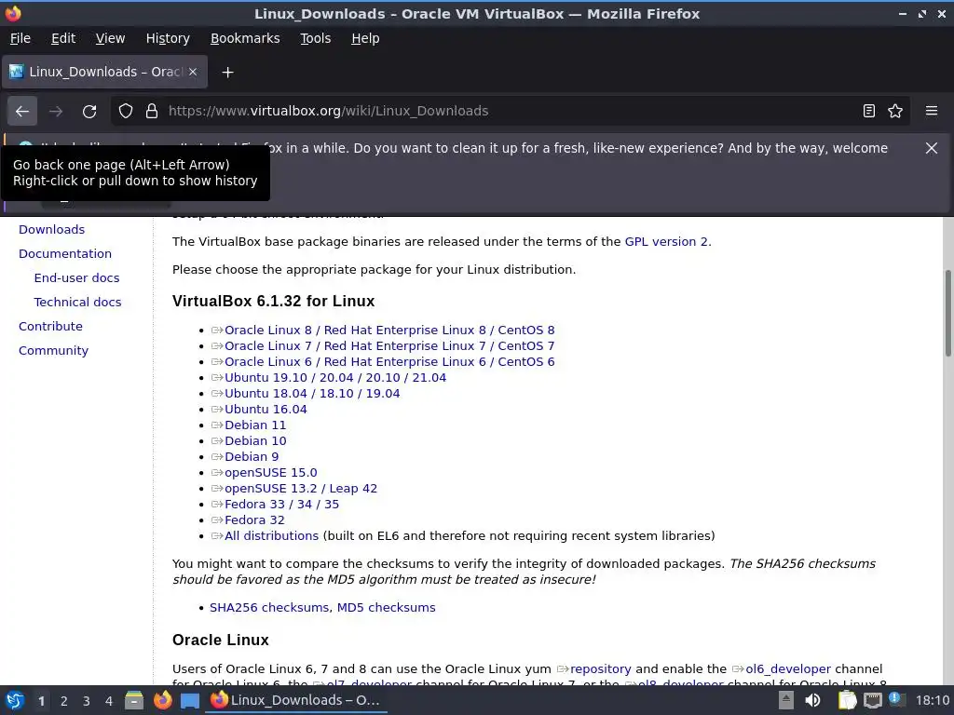
Task: Click the update notifier tray icon
Action: coord(896,699)
